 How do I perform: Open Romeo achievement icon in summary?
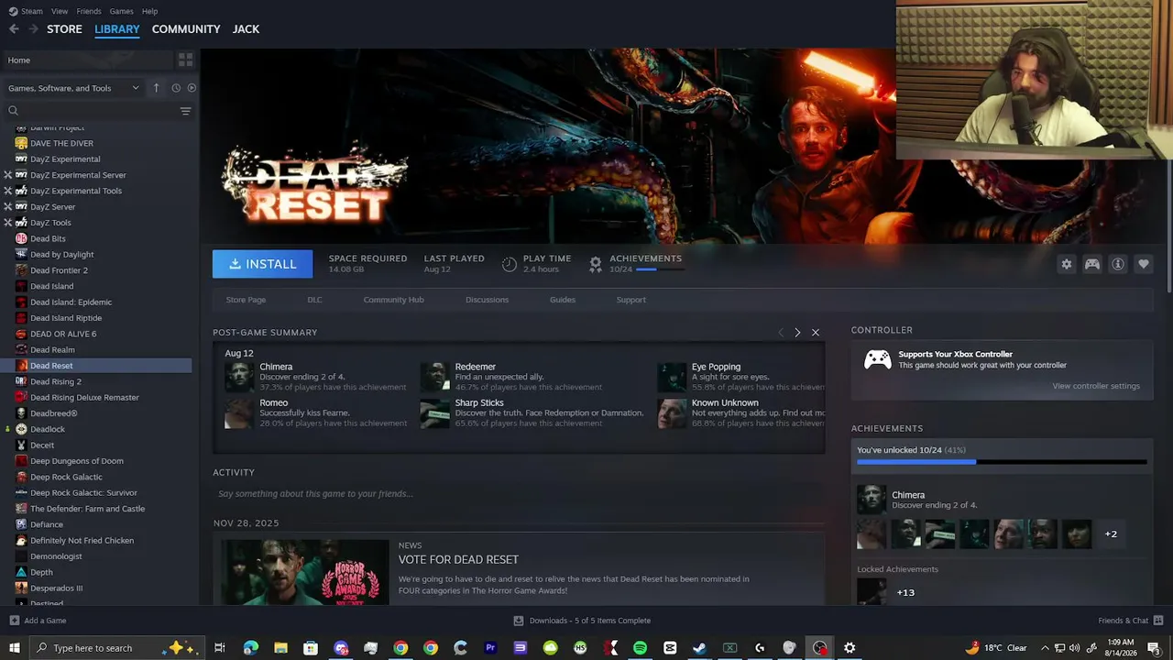(x=239, y=412)
